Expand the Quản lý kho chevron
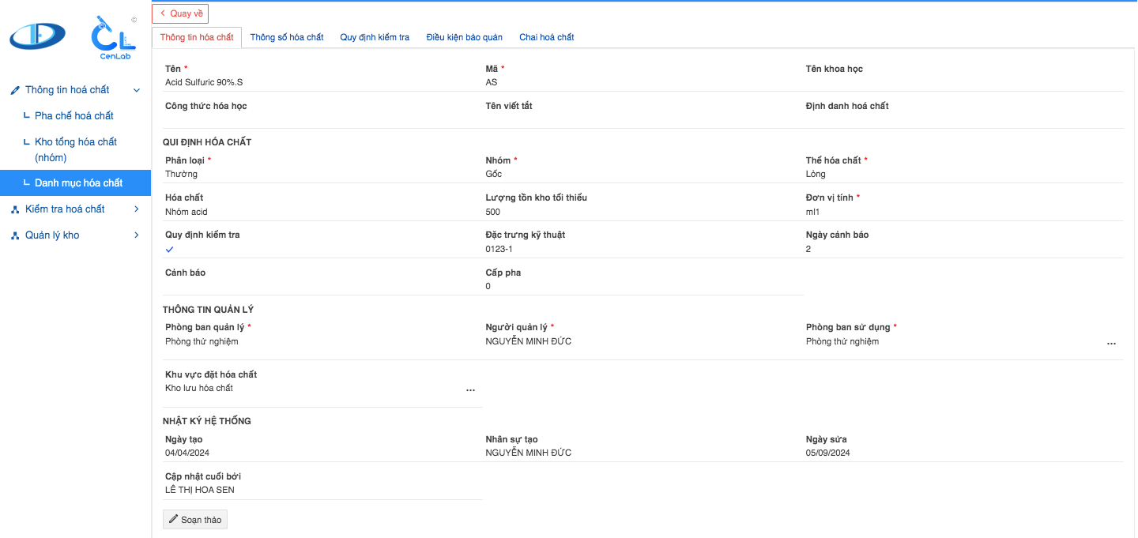This screenshot has height=538, width=1138. click(137, 235)
